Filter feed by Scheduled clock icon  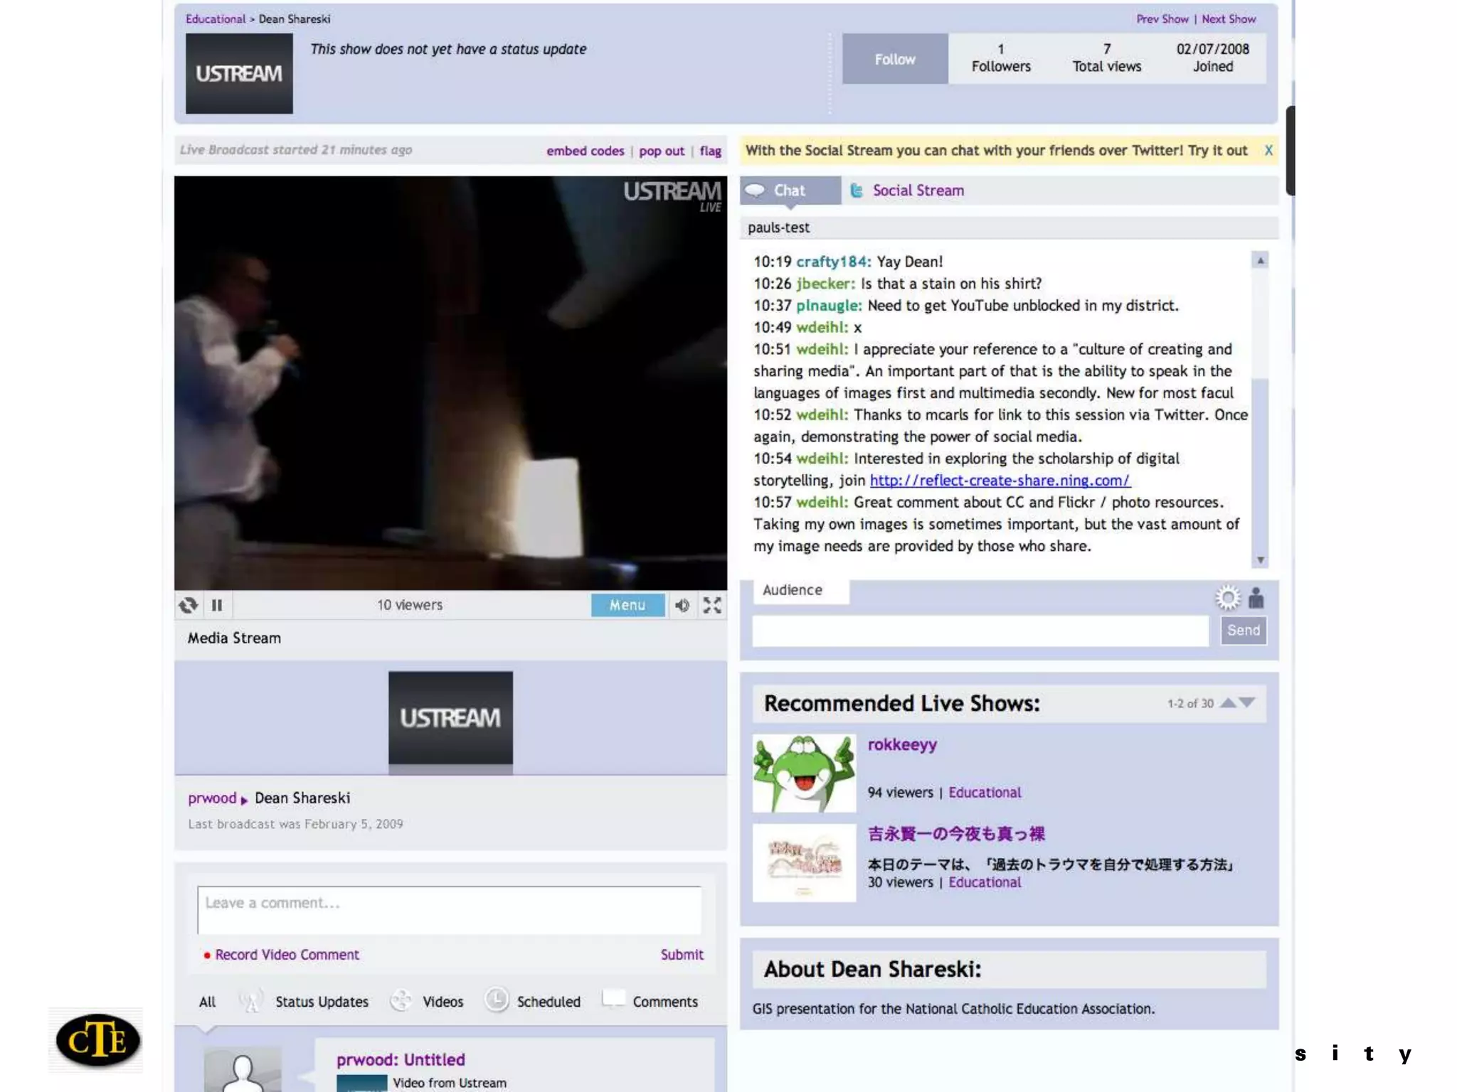[x=497, y=1000]
